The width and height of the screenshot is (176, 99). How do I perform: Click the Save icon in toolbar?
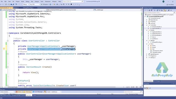(x=11, y=4)
